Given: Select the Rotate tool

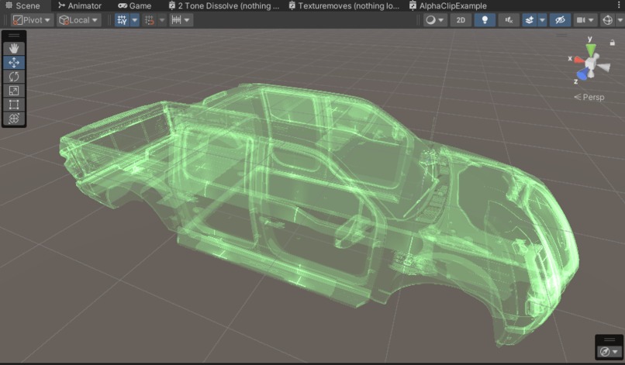Looking at the screenshot, I should [14, 77].
